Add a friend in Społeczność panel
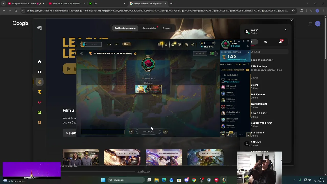 236,64
